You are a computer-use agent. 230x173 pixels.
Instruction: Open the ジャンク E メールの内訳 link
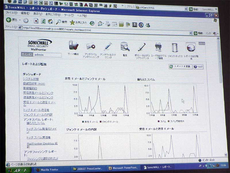point(38,114)
